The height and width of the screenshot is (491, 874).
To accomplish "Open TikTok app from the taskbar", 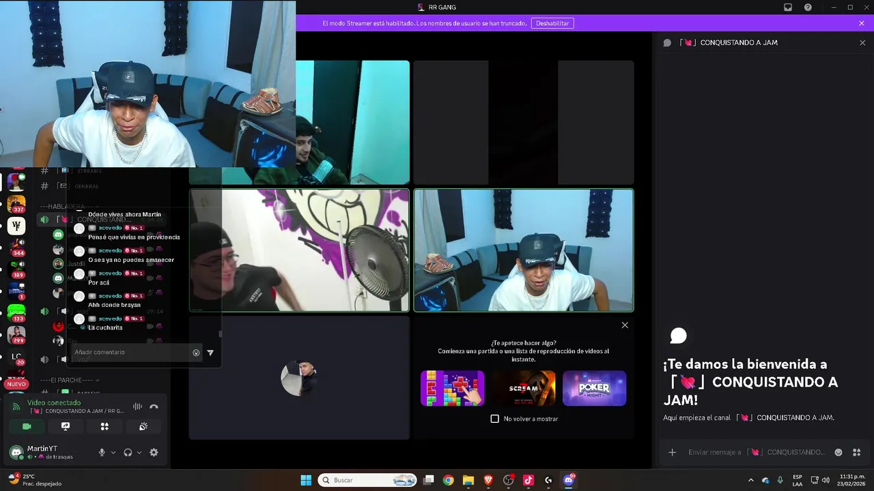I will [x=528, y=480].
